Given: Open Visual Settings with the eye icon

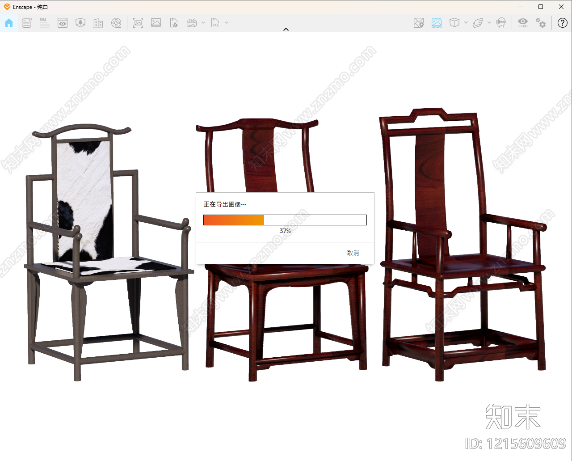Looking at the screenshot, I should click(x=523, y=23).
